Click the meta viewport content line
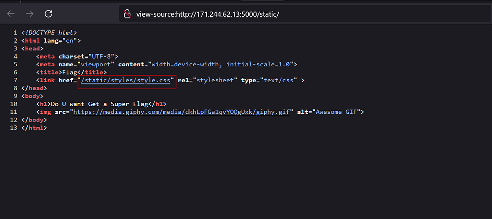The image size is (492, 219). [x=166, y=64]
